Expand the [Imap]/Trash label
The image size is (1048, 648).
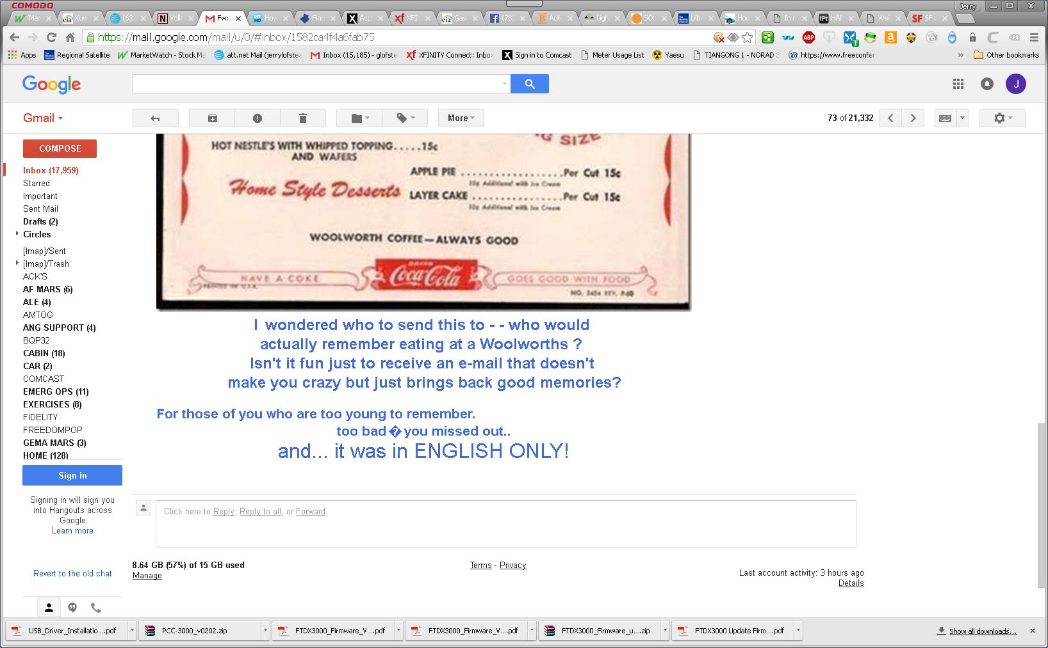tap(17, 263)
